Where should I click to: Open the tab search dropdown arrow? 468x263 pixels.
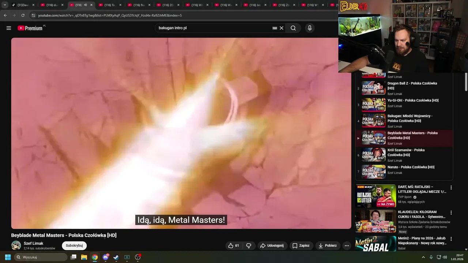click(x=5, y=5)
